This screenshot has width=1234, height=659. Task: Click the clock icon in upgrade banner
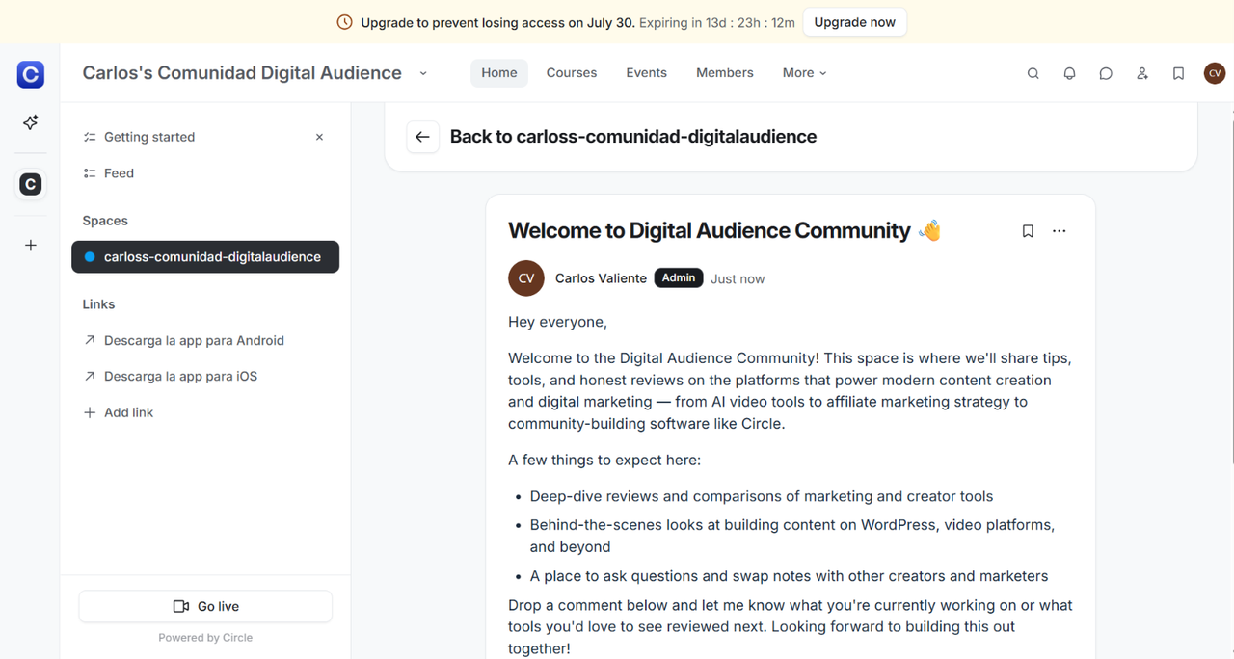(344, 22)
